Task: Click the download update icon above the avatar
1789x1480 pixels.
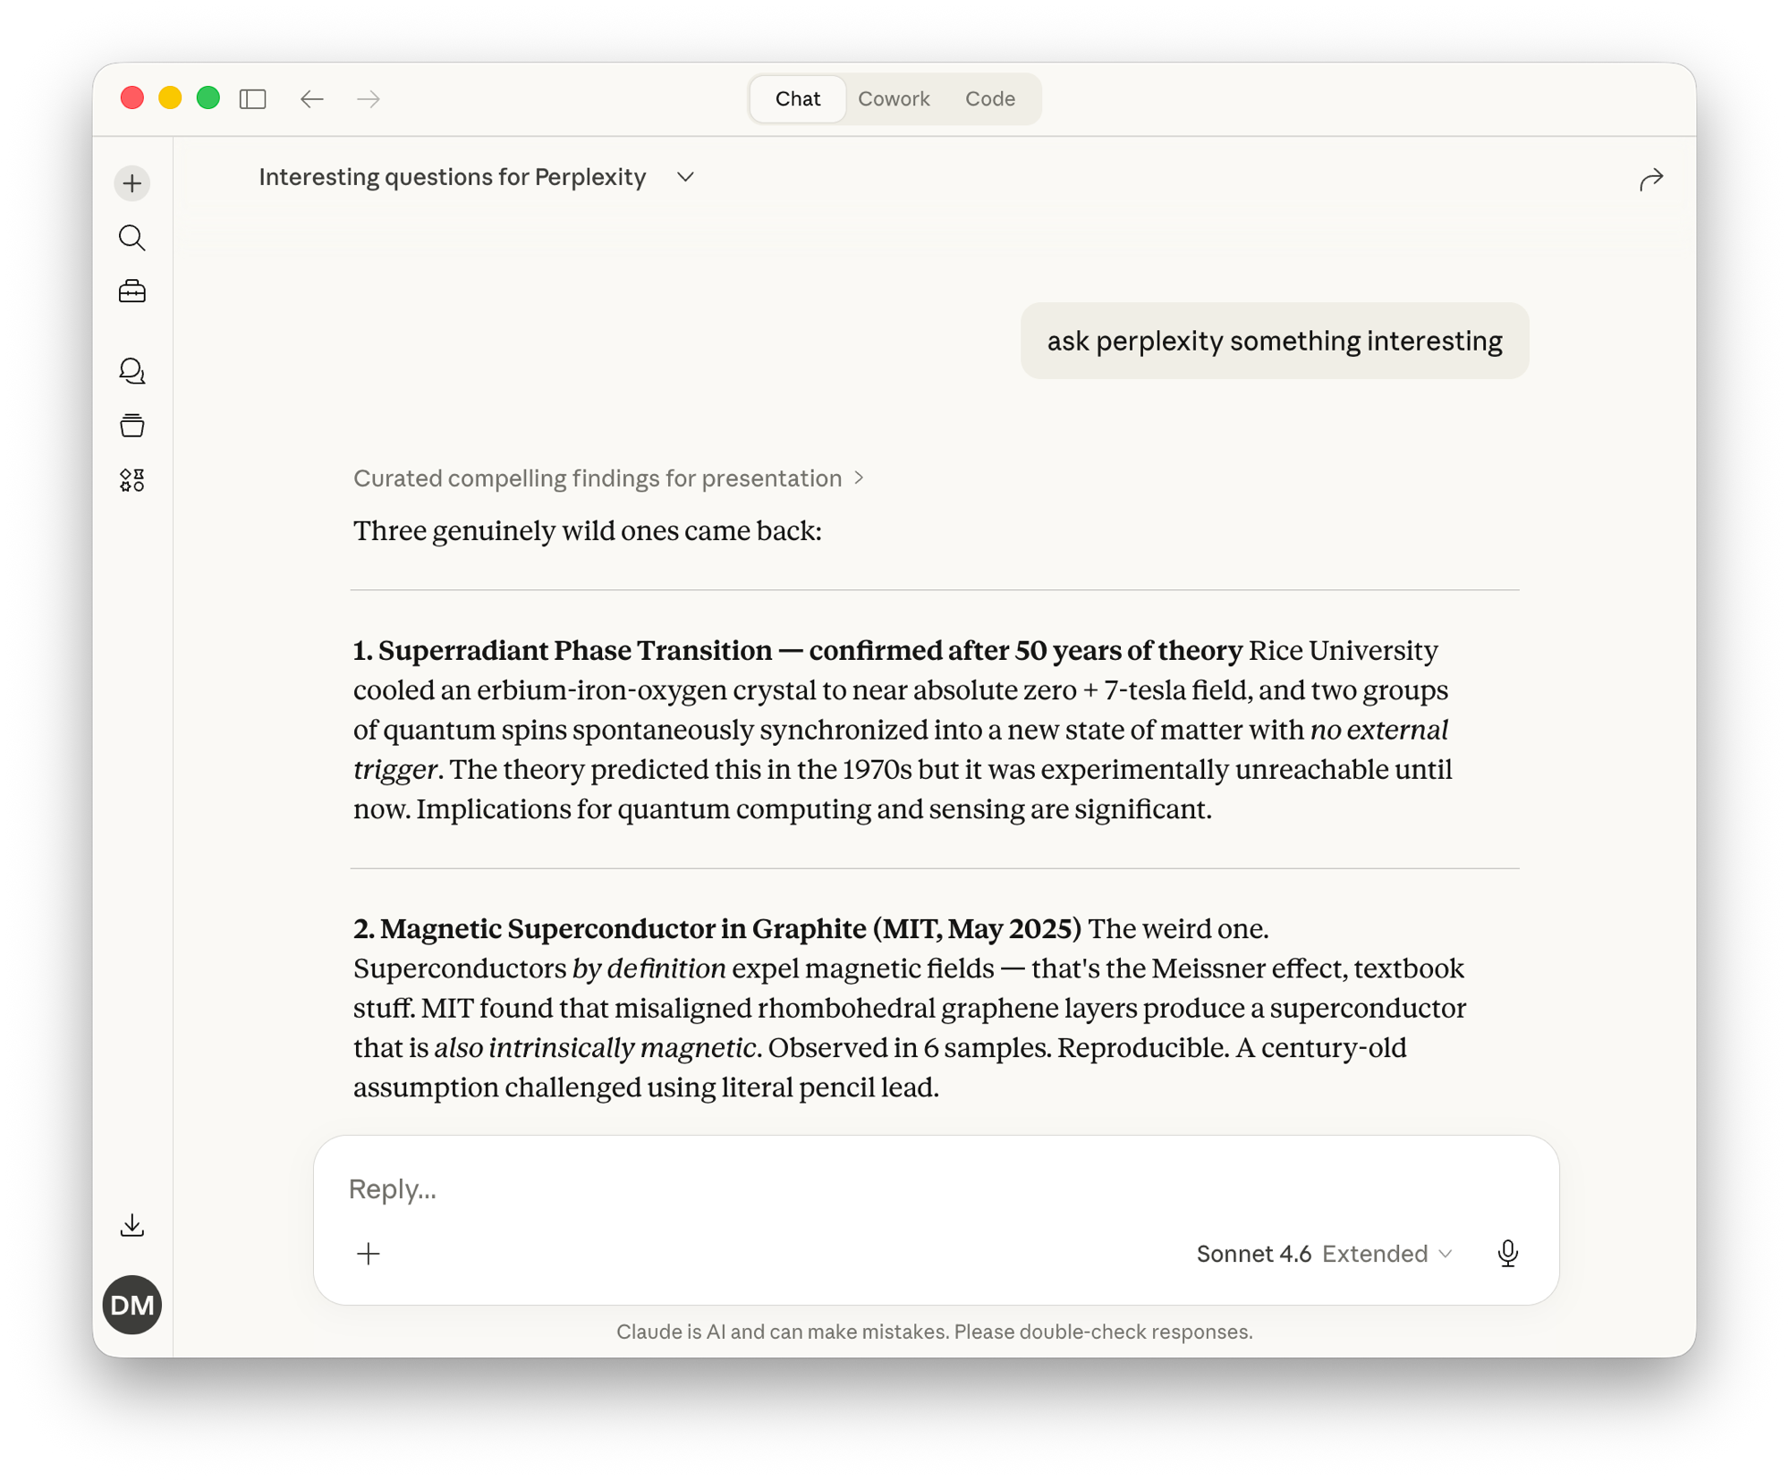Action: 132,1224
